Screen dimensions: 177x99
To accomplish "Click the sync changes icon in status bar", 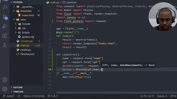I will point(19,96).
